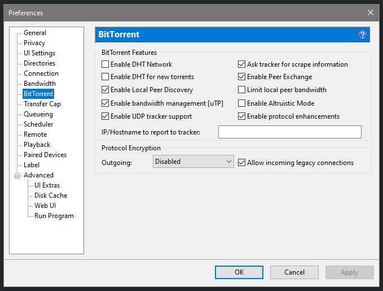The image size is (383, 291).
Task: Check Limit local peer bandwidth
Action: click(242, 90)
